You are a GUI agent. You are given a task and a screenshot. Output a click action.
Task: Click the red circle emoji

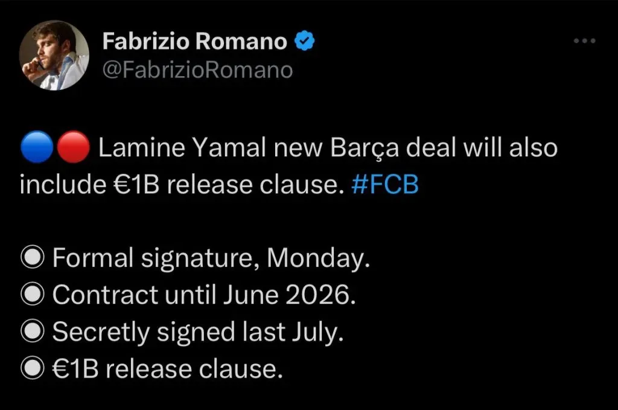tap(74, 149)
